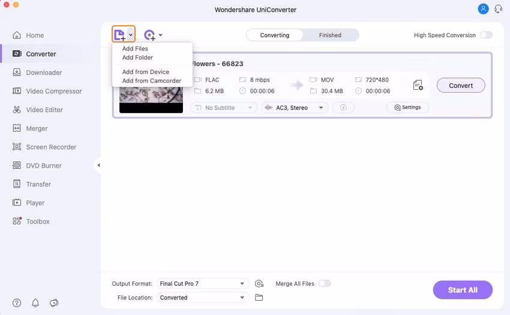510x315 pixels.
Task: Switch to the Converting tab
Action: point(275,35)
